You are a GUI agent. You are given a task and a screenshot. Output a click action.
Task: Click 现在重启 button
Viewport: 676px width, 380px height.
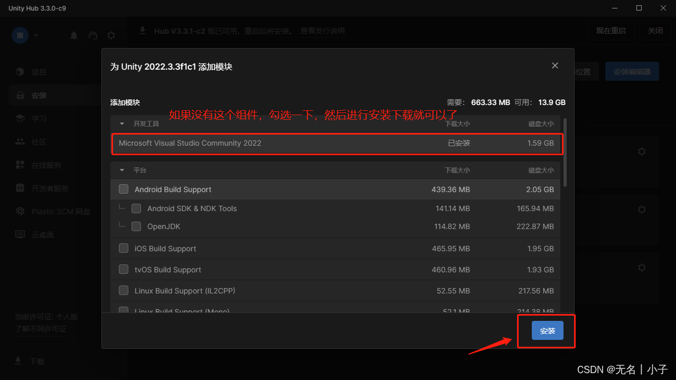pyautogui.click(x=611, y=31)
